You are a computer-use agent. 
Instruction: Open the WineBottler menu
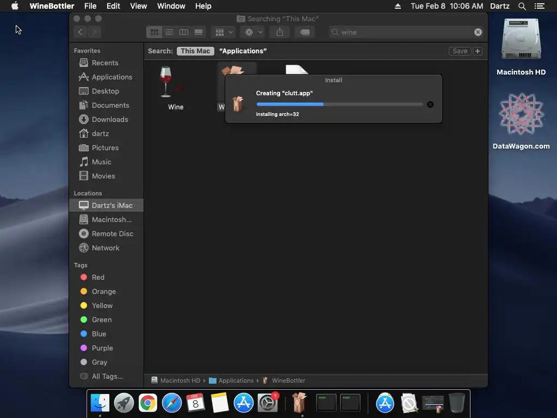52,6
